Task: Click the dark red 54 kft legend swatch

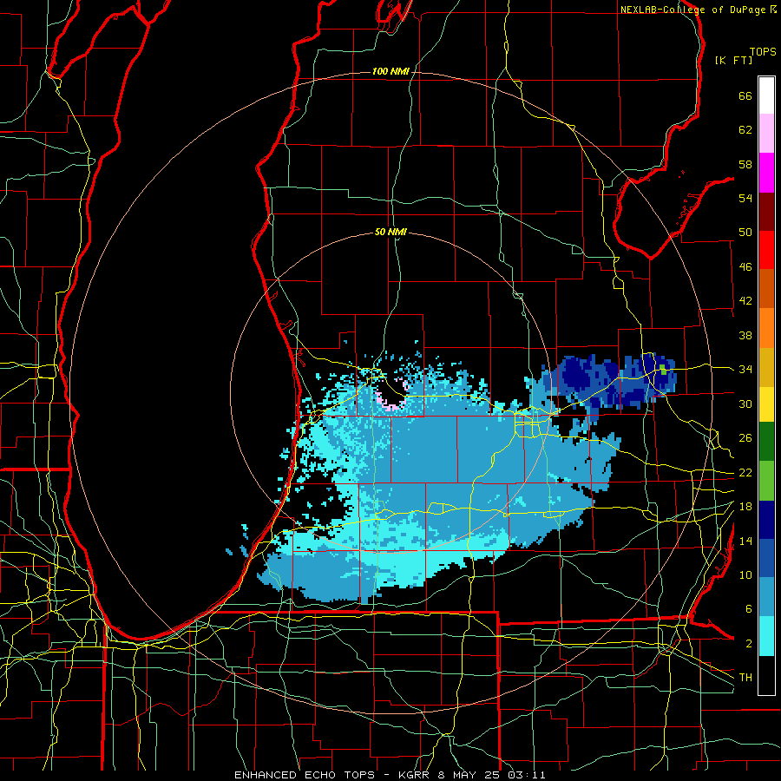Action: click(x=766, y=211)
